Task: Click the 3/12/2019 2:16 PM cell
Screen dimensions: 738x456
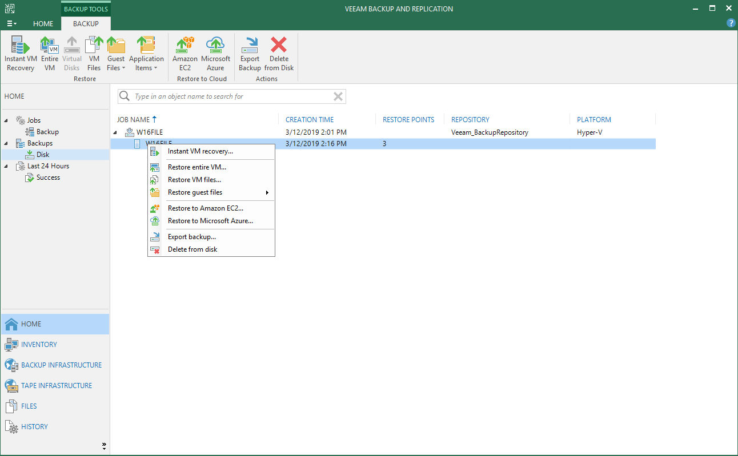Action: (x=316, y=144)
